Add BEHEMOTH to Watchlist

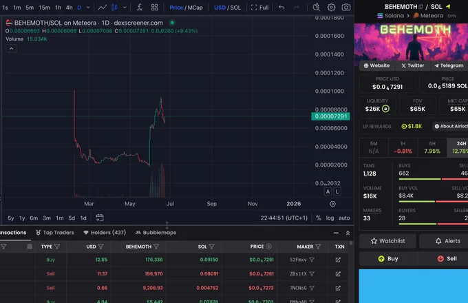pos(387,241)
